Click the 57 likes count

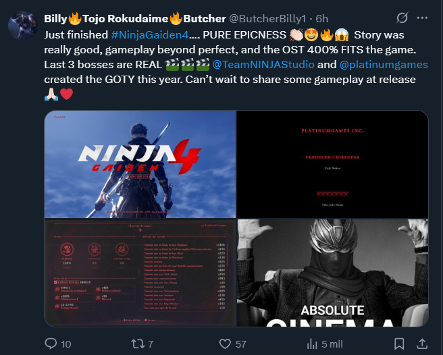coord(240,344)
